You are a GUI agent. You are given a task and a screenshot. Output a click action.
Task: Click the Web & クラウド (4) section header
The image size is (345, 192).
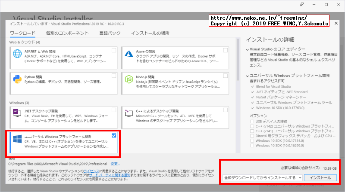(25, 42)
